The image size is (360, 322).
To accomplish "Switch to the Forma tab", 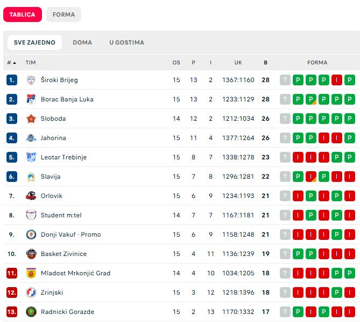I will [63, 14].
